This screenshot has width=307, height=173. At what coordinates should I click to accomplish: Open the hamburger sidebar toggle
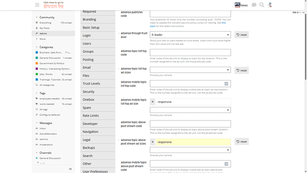pos(37,5)
